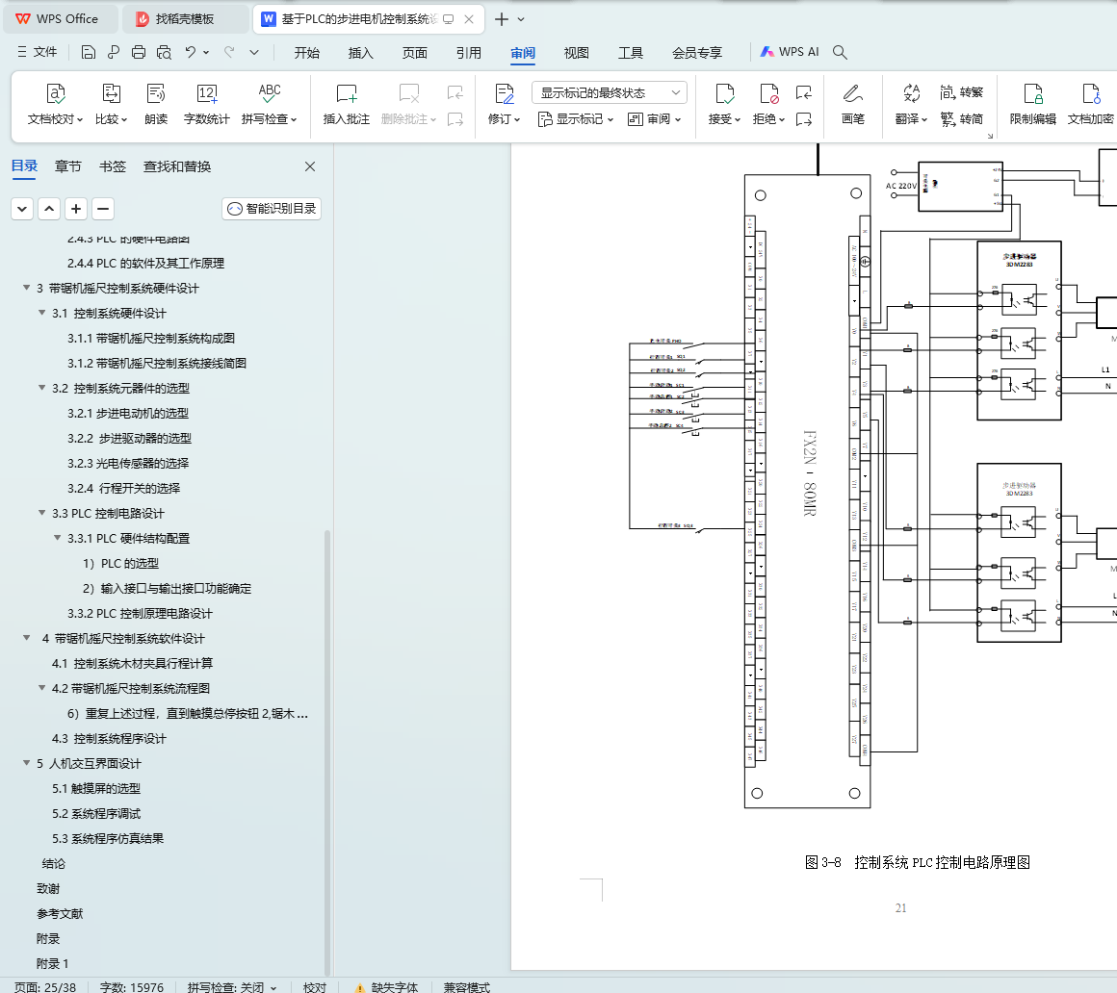This screenshot has width=1117, height=993.
Task: Open the 视图 (View) ribbon tab
Action: [x=576, y=53]
